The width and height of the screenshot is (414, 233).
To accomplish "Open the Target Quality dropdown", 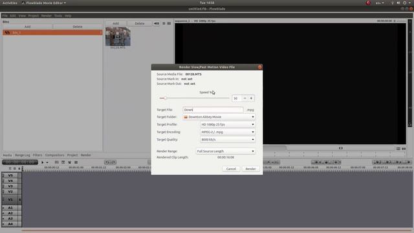I will point(228,140).
